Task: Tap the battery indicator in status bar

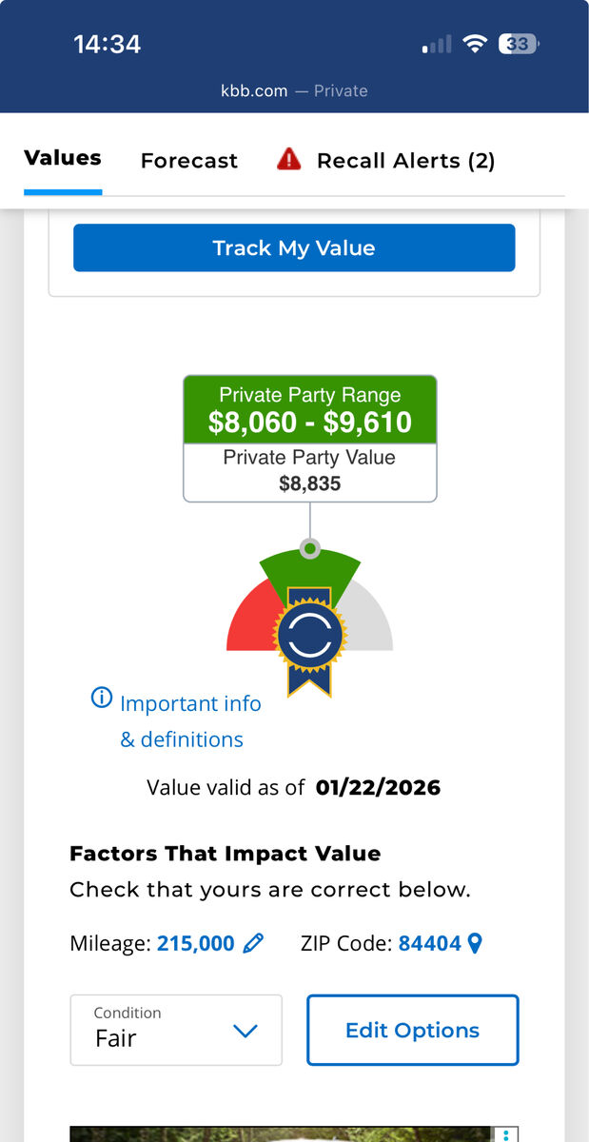Action: click(520, 44)
